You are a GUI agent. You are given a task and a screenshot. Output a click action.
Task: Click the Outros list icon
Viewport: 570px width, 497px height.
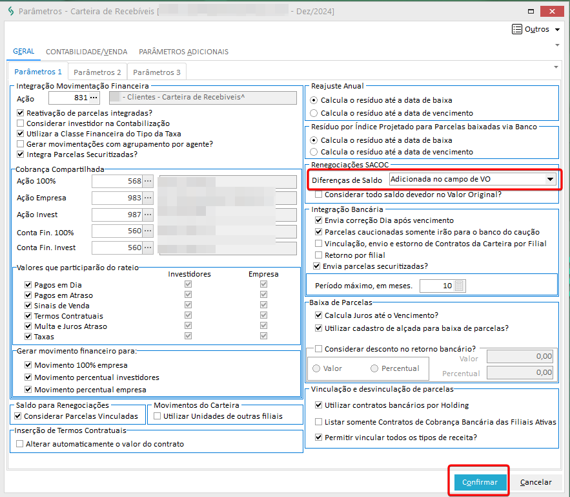coord(516,29)
